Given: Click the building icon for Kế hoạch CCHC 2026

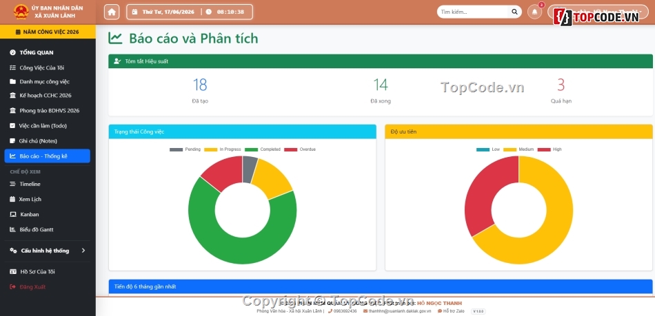Looking at the screenshot, I should pyautogui.click(x=12, y=96).
